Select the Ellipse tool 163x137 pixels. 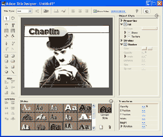[6, 72]
